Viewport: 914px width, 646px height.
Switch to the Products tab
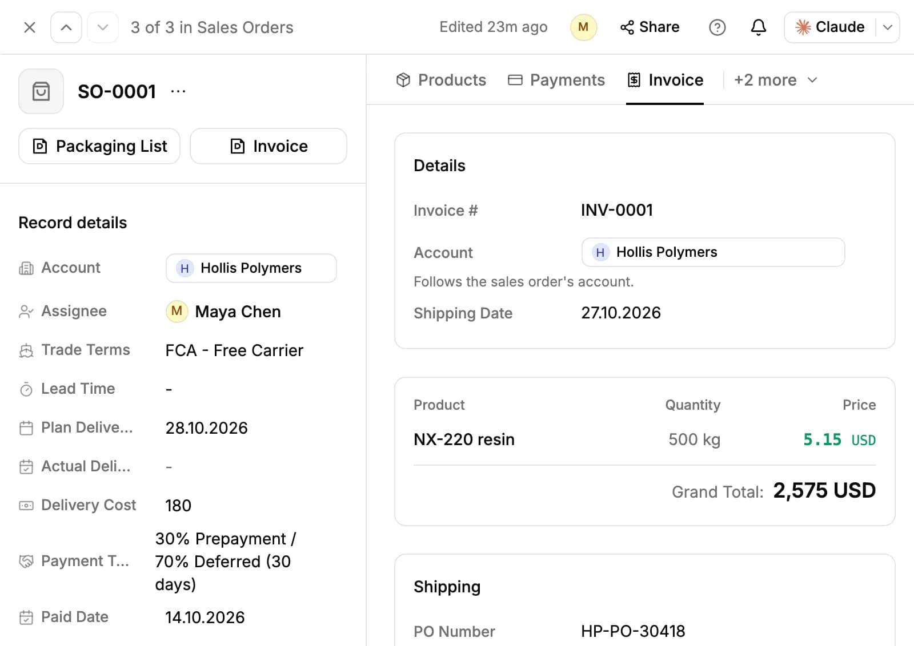tap(441, 80)
